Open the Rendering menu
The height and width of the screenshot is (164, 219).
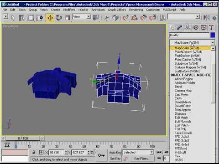click(x=136, y=10)
